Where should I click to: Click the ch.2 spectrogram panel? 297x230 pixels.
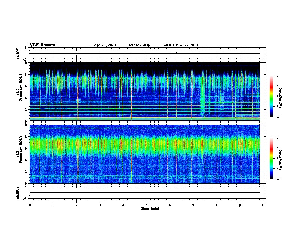pyautogui.click(x=145, y=154)
